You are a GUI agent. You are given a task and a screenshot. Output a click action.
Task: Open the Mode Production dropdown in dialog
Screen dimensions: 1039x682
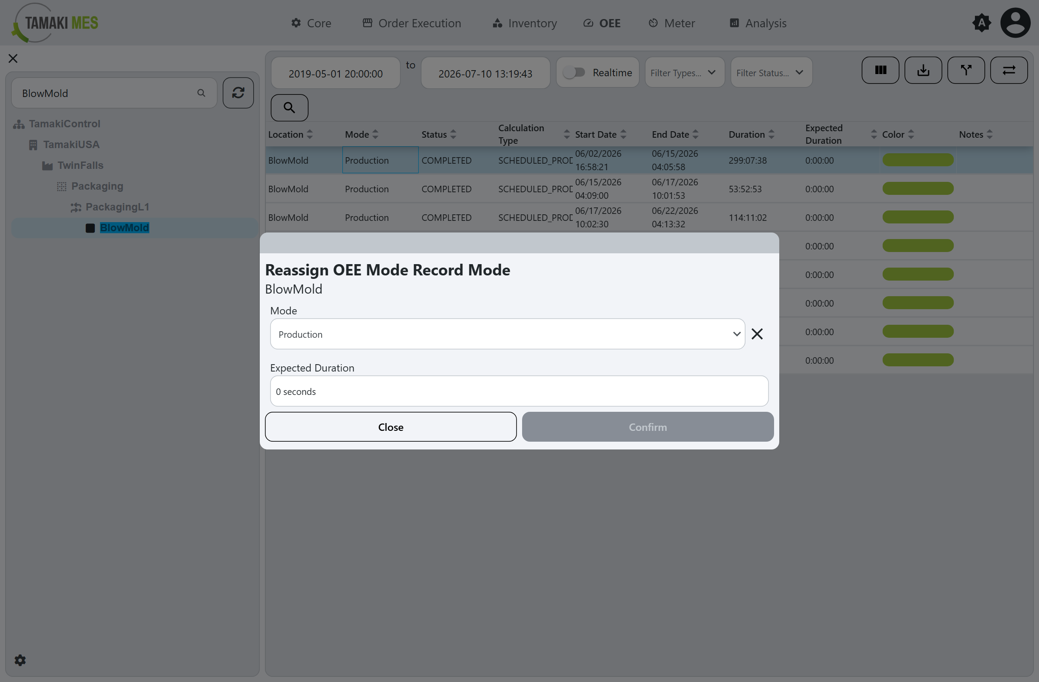[507, 334]
